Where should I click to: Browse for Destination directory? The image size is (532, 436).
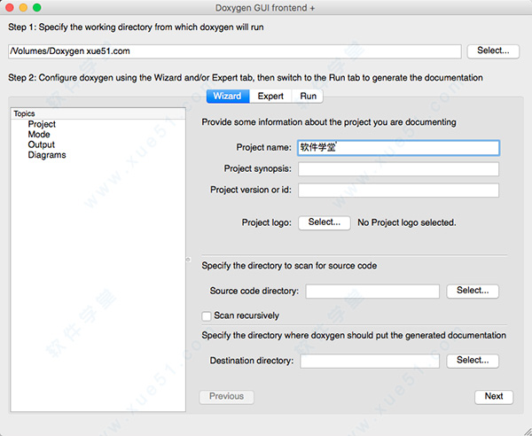473,361
